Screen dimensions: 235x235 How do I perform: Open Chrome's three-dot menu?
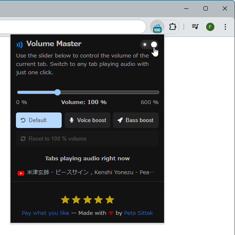pos(225,27)
